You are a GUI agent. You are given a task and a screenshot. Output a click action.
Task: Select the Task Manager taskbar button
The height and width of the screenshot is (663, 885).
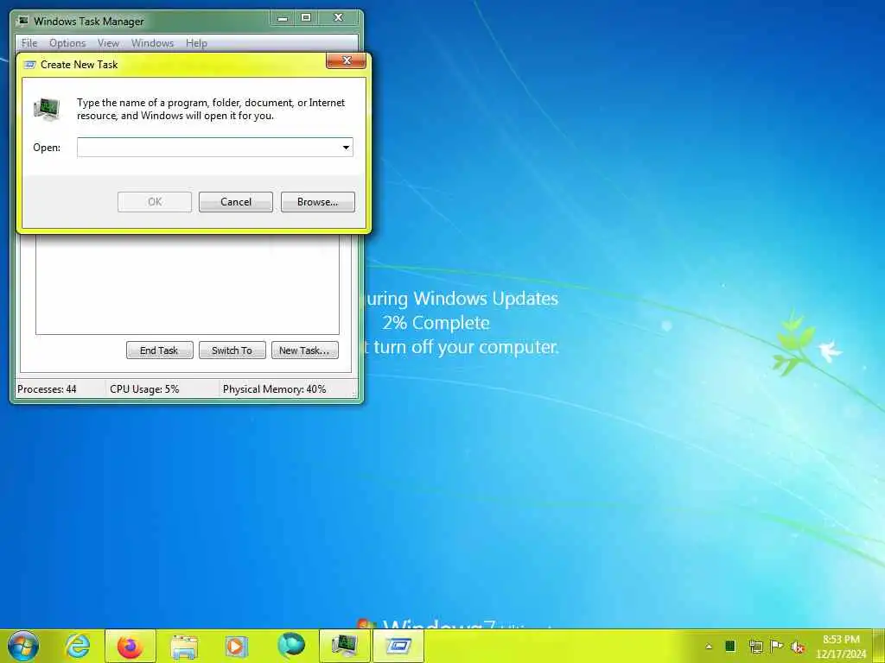coord(345,646)
